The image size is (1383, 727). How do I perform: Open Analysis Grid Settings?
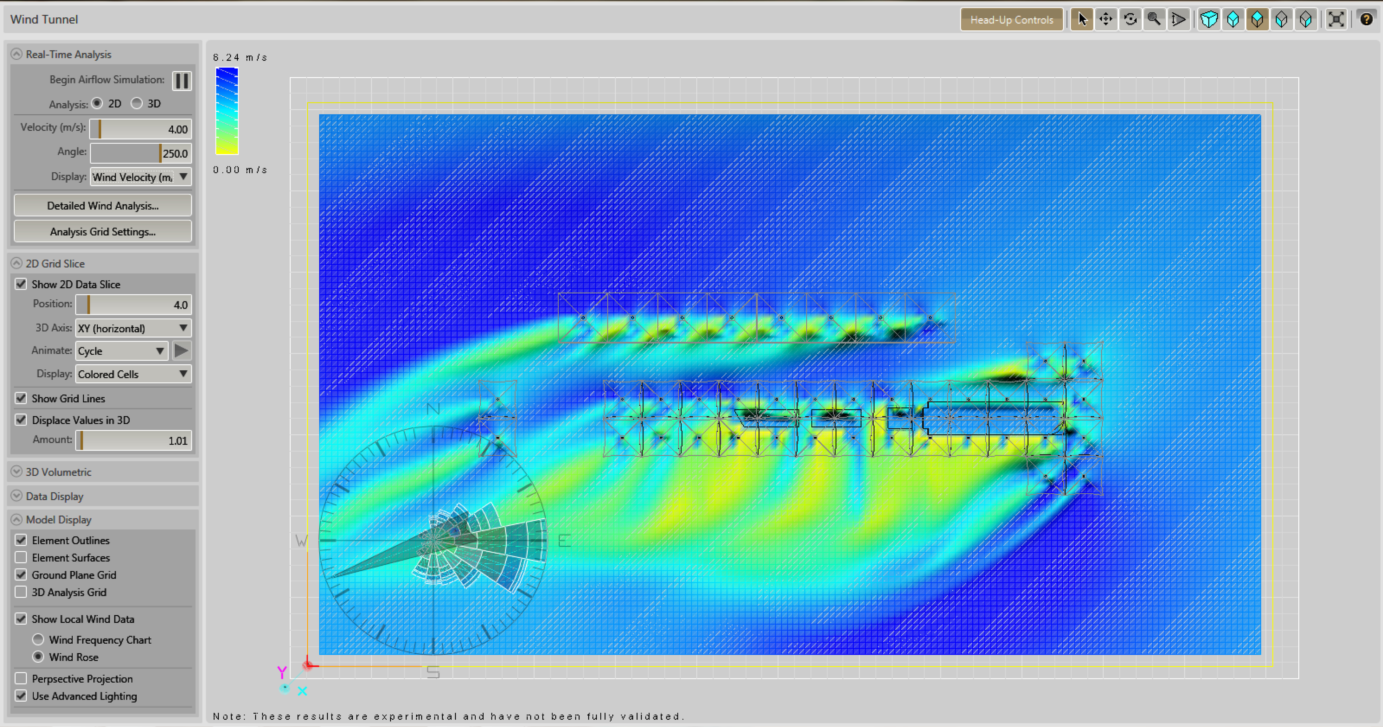(x=102, y=231)
